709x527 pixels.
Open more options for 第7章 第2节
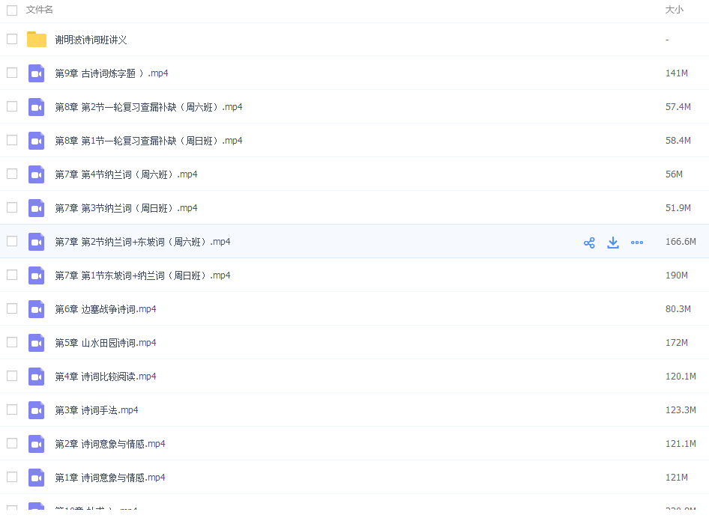tap(637, 243)
